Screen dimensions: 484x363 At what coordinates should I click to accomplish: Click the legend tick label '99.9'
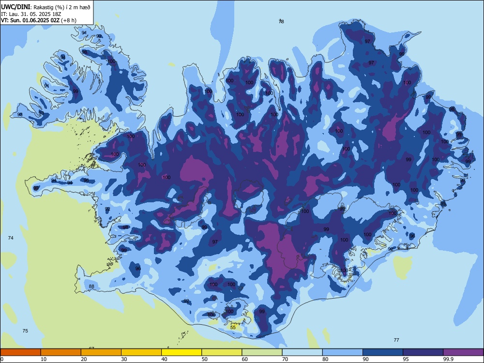pos(448,359)
